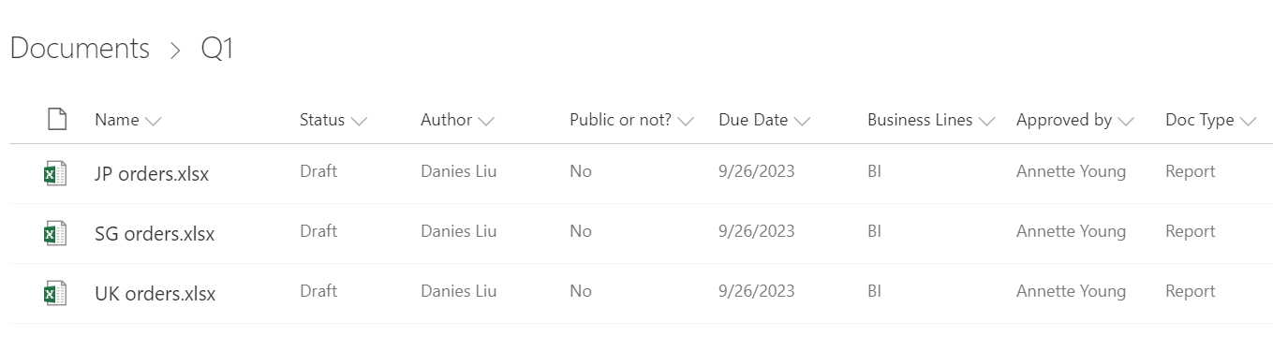The image size is (1273, 351).
Task: Select the Q1 breadcrumb folder
Action: tap(217, 49)
